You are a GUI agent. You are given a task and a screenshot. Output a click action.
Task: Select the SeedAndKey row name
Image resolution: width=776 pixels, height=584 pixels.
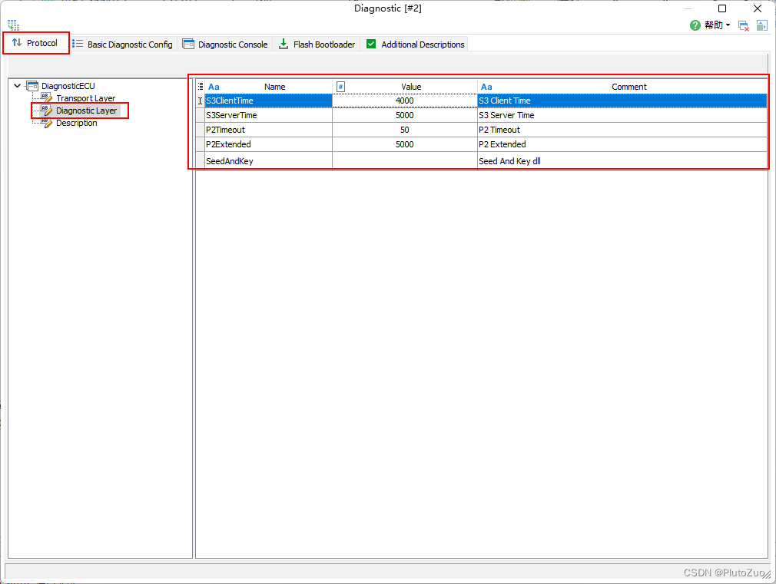[x=268, y=161]
